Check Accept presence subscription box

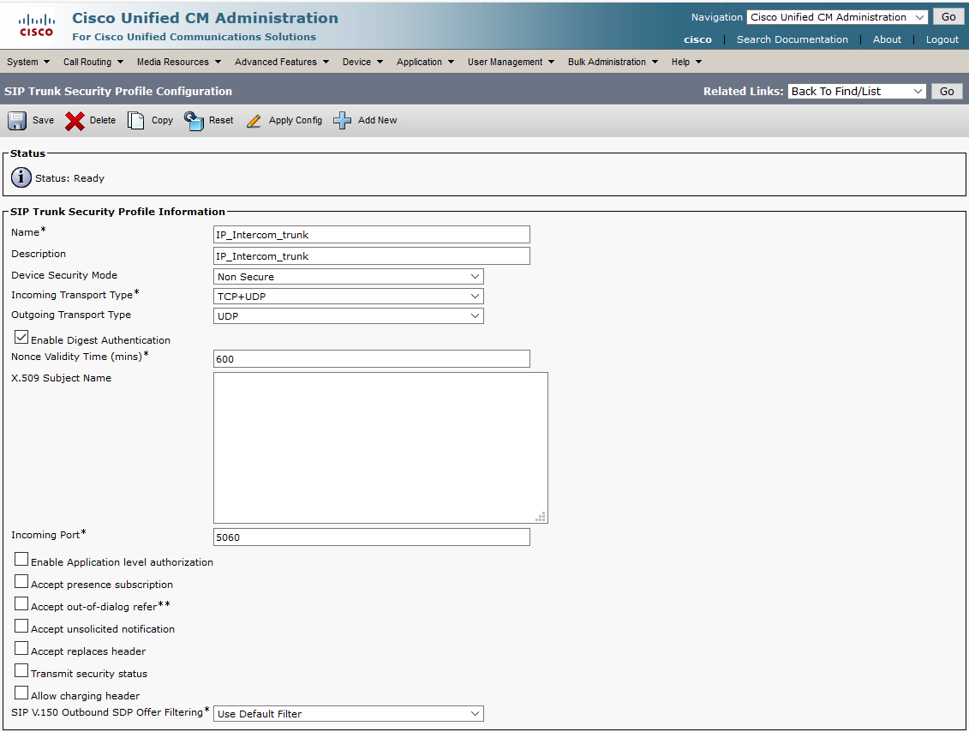(x=21, y=582)
